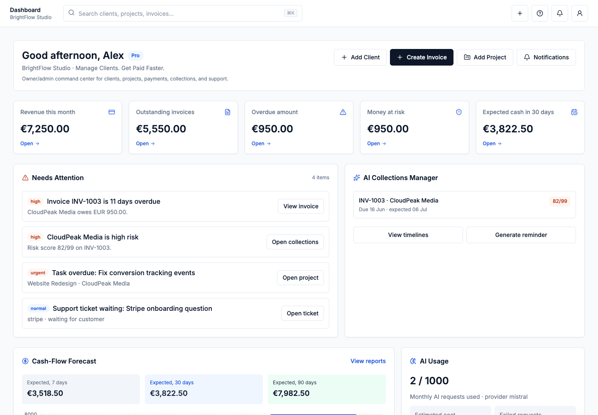Open the Outstanding invoices card link
Image resolution: width=598 pixels, height=415 pixels.
click(145, 144)
